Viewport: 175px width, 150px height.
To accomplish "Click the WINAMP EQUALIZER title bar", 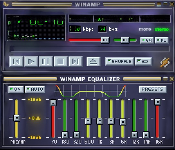I will pyautogui.click(x=87, y=79).
